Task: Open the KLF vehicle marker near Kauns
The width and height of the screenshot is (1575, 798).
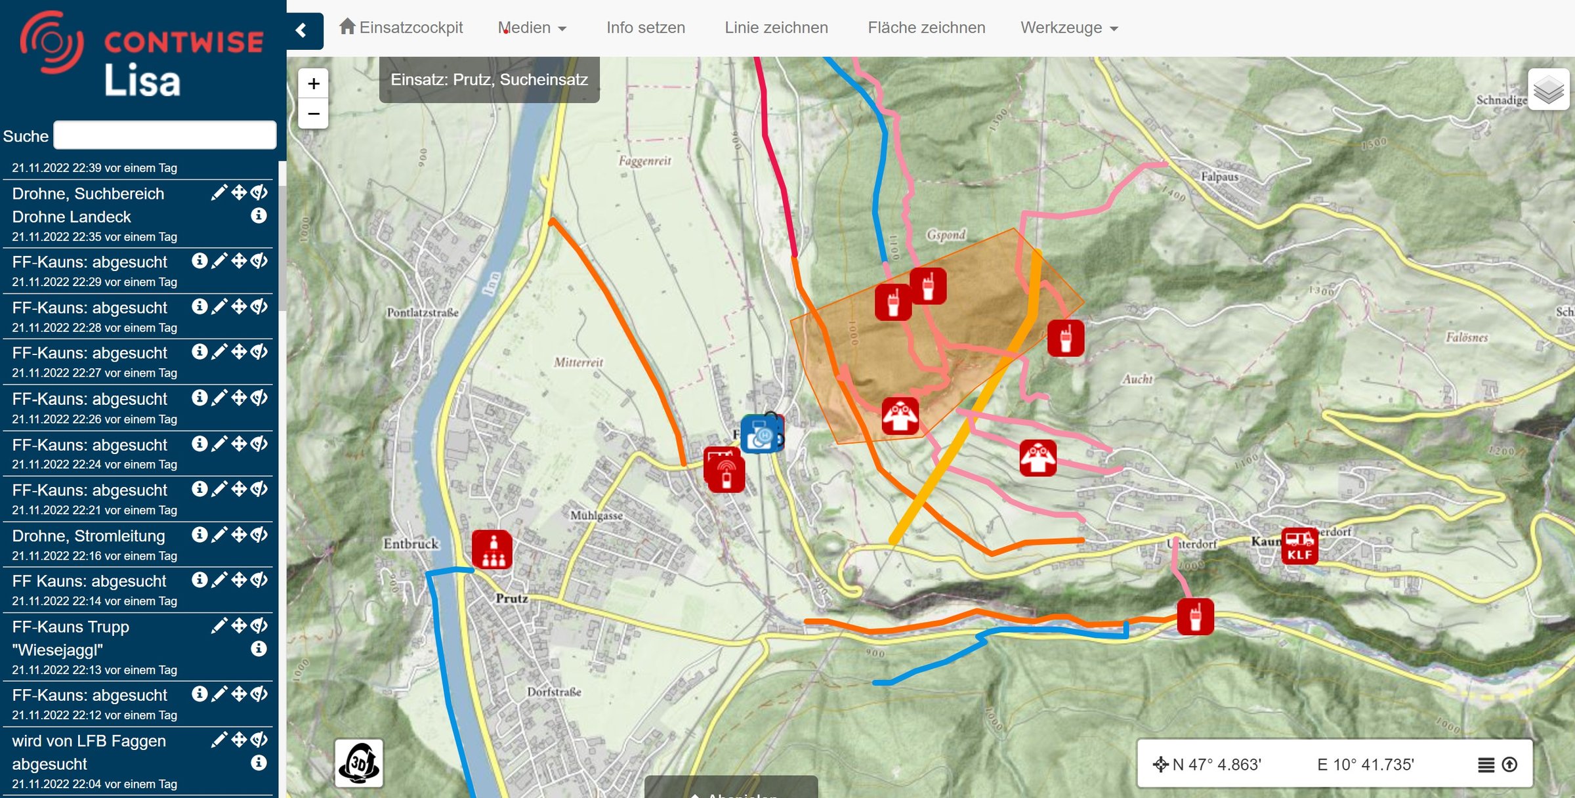Action: 1299,546
